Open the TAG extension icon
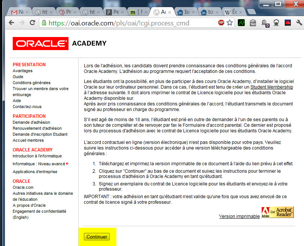Screen dimensions: 304x246 pos(253,23)
